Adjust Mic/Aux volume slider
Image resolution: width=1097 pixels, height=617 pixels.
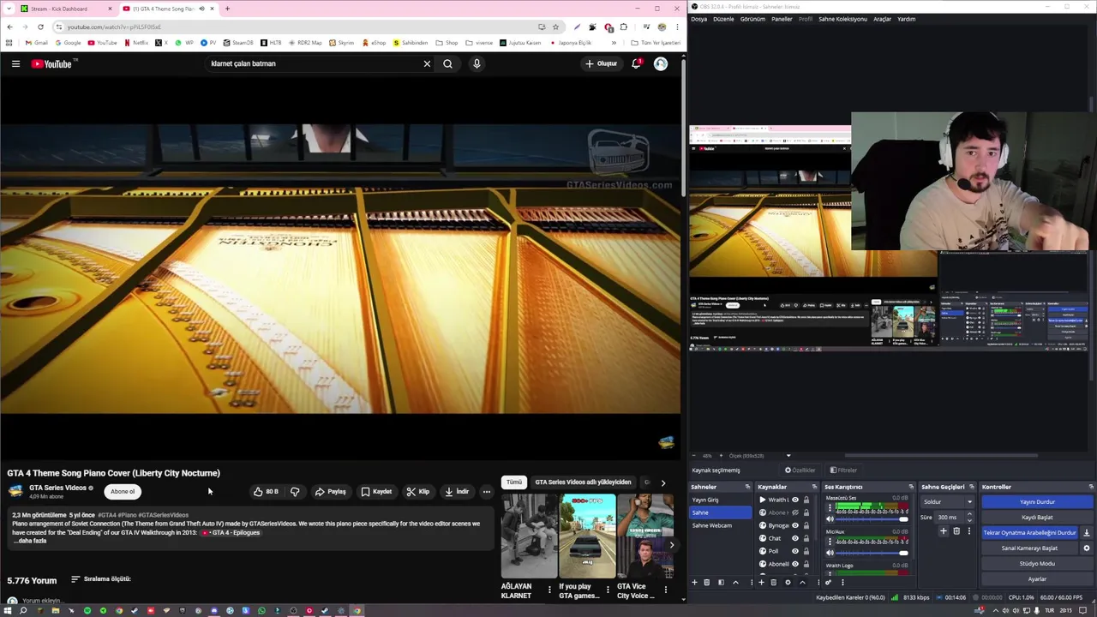pos(870,554)
